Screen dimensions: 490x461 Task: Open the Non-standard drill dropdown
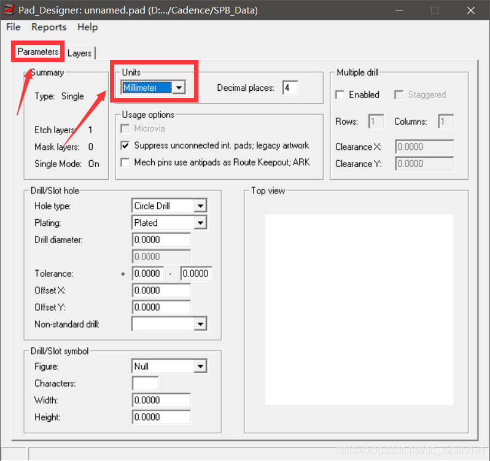[169, 324]
